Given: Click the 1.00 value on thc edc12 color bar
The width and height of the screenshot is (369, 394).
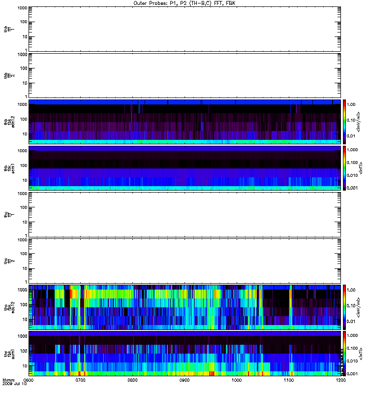Looking at the screenshot, I should pyautogui.click(x=351, y=290).
